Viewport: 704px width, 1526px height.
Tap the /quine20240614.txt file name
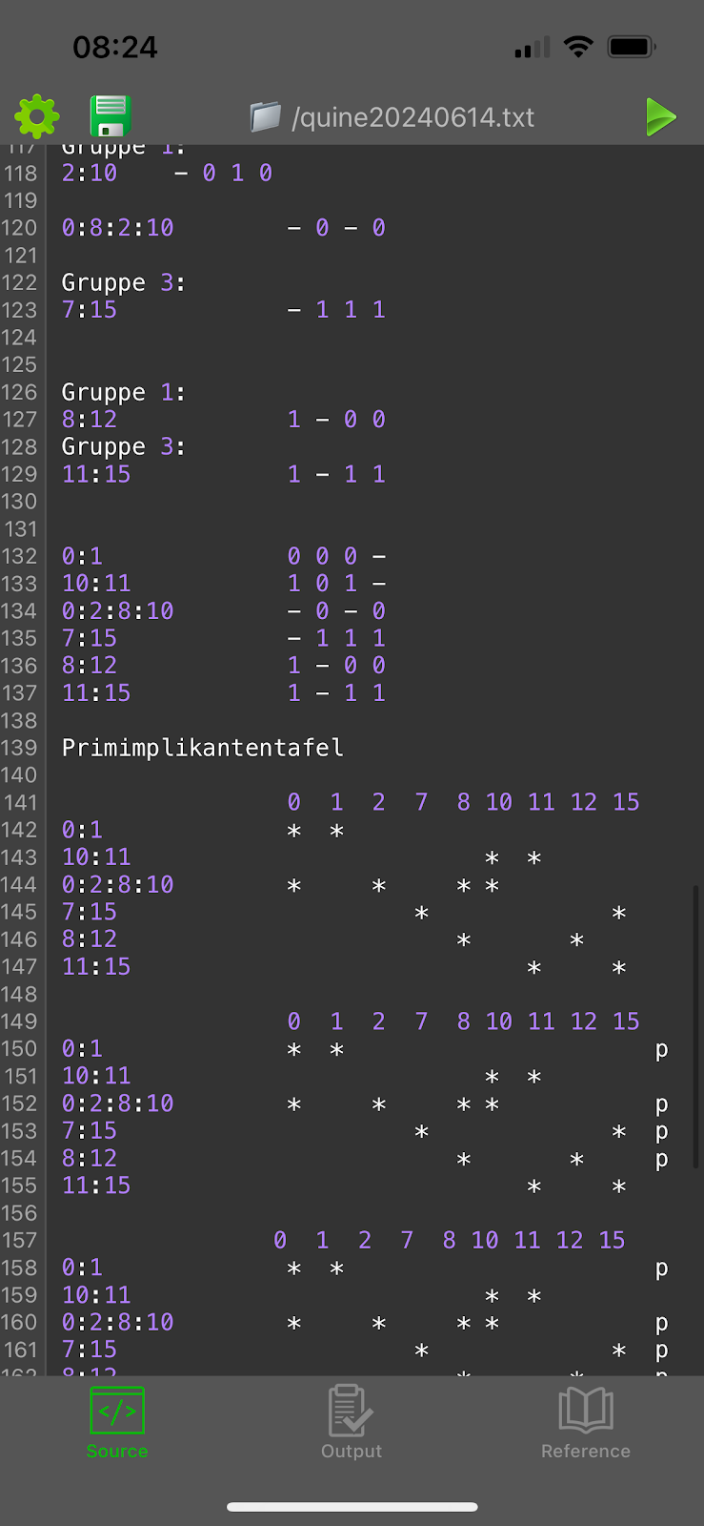tap(412, 117)
